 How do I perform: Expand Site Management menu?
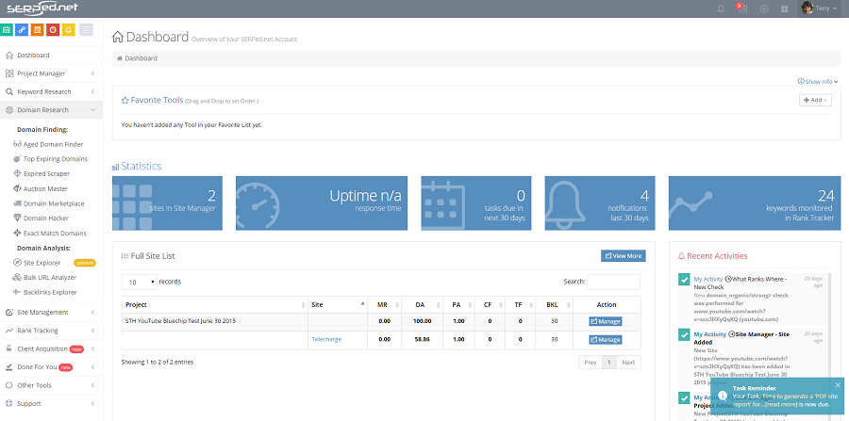pyautogui.click(x=51, y=313)
